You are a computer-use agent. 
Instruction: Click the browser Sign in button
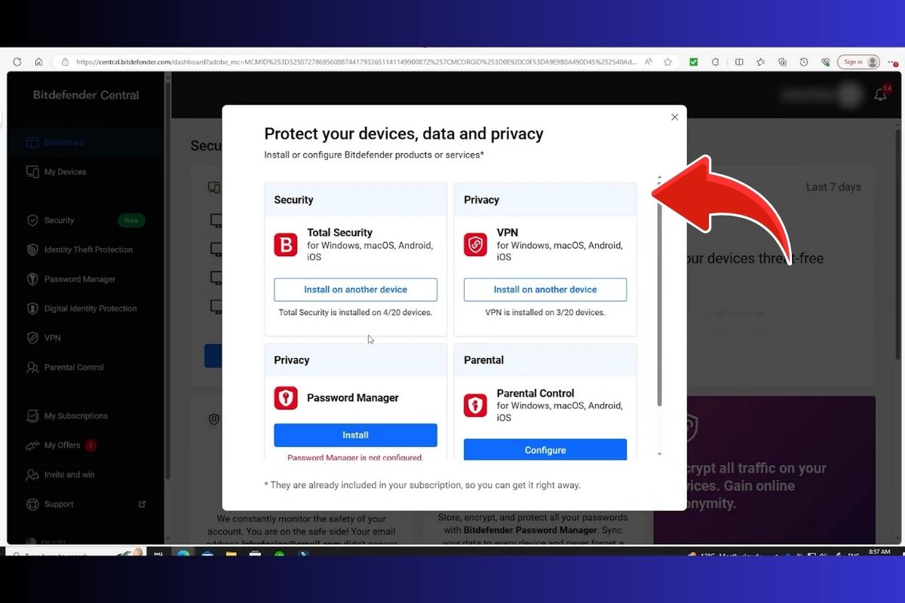point(859,62)
